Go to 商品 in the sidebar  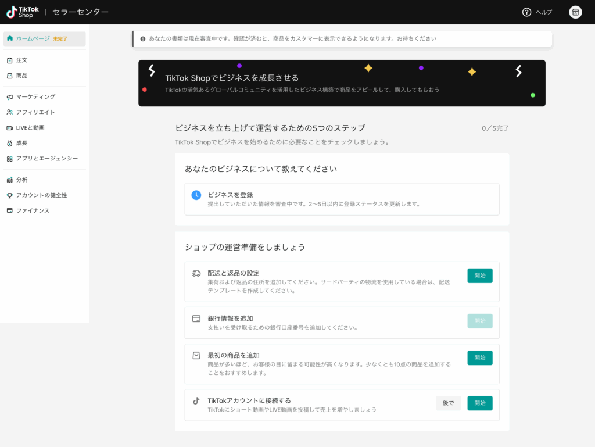21,76
